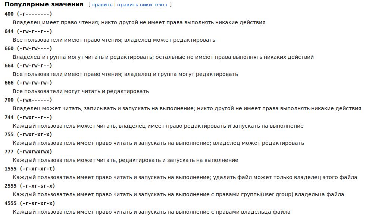The height and width of the screenshot is (223, 369).
Task: Select the 4555 (-r-sr-xr-x) term
Action: [29, 203]
